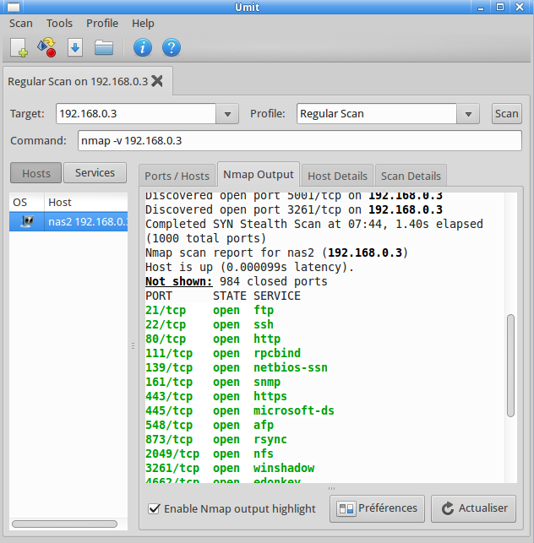Close the Regular Scan tab with X
The width and height of the screenshot is (534, 543).
[x=157, y=81]
